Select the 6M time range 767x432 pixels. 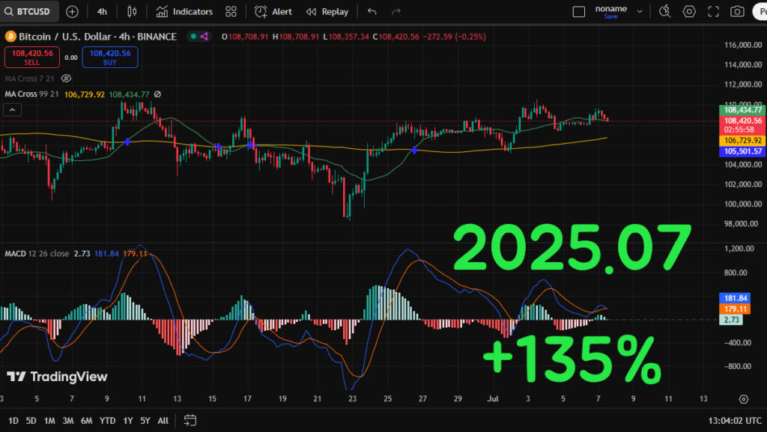click(x=87, y=420)
